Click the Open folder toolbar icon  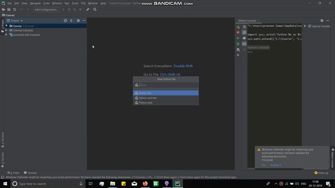coord(3,9)
